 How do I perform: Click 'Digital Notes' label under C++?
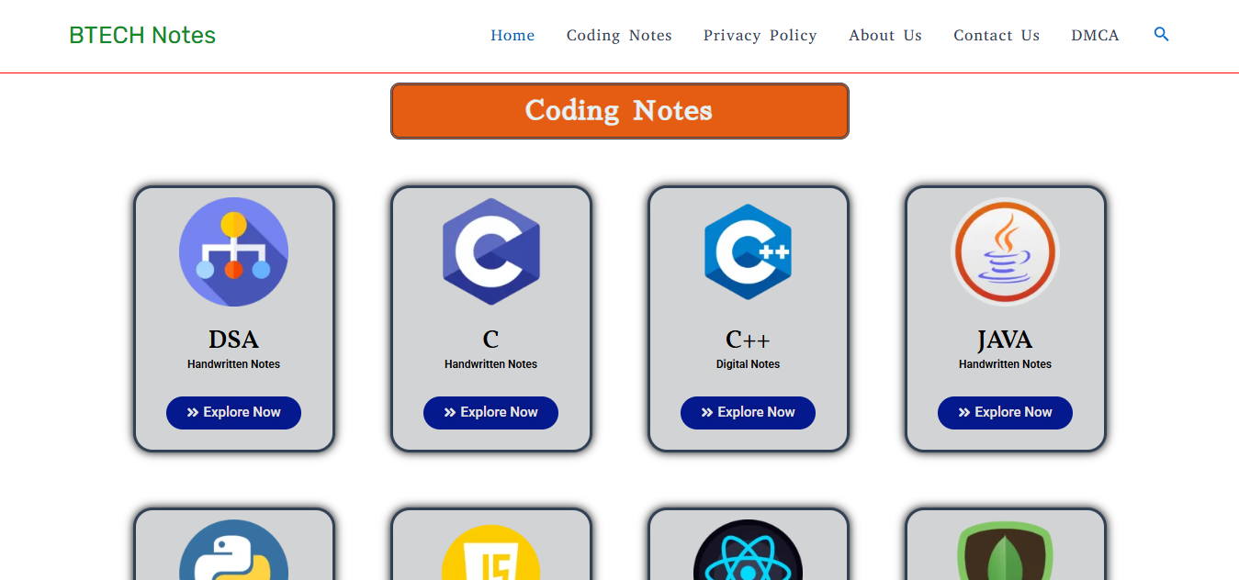(748, 364)
